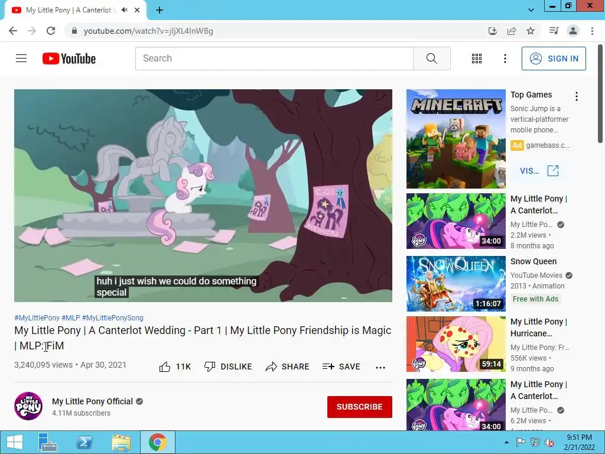Go to YouTube home via logo
605x454 pixels.
point(69,59)
